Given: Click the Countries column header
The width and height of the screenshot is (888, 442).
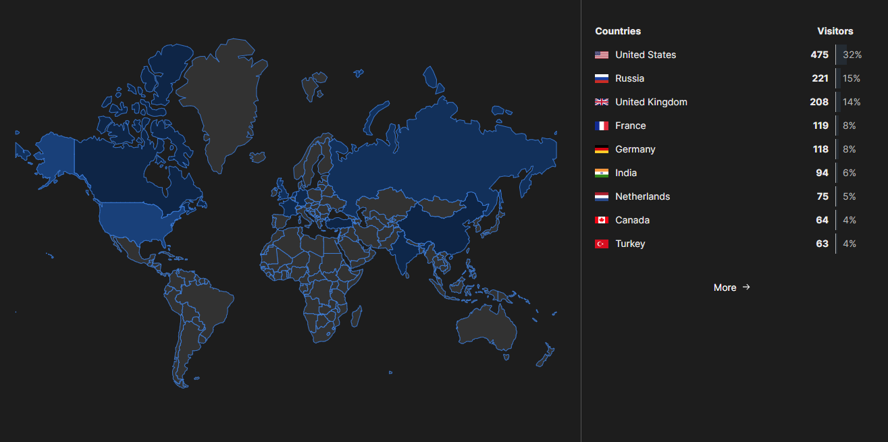Looking at the screenshot, I should pyautogui.click(x=618, y=31).
